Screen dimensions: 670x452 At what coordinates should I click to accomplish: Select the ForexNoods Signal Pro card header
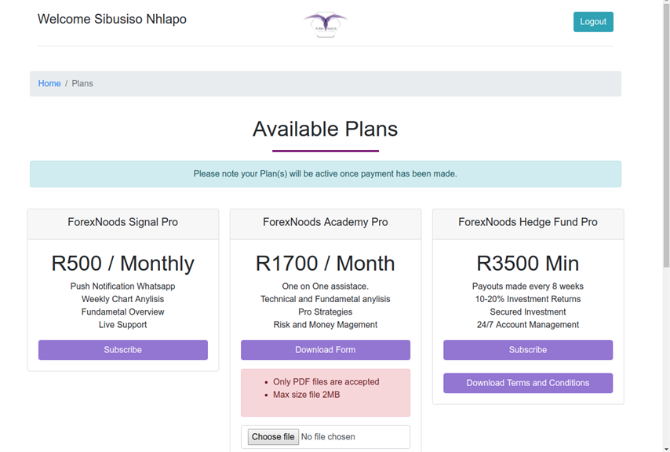(123, 224)
